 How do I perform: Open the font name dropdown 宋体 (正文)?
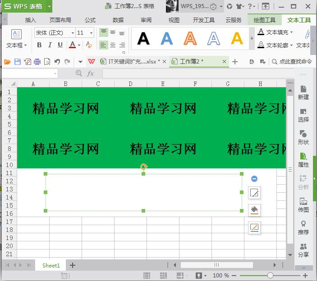pos(73,33)
